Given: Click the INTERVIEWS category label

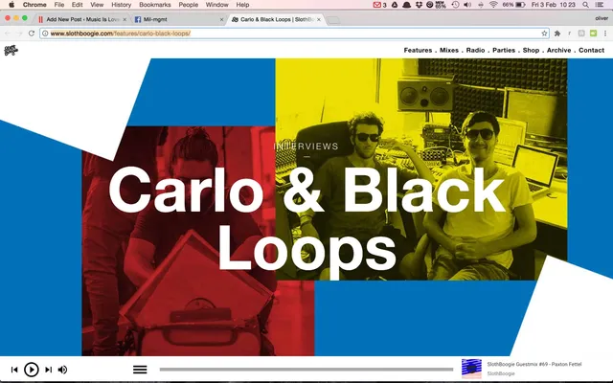Looking at the screenshot, I should (306, 146).
